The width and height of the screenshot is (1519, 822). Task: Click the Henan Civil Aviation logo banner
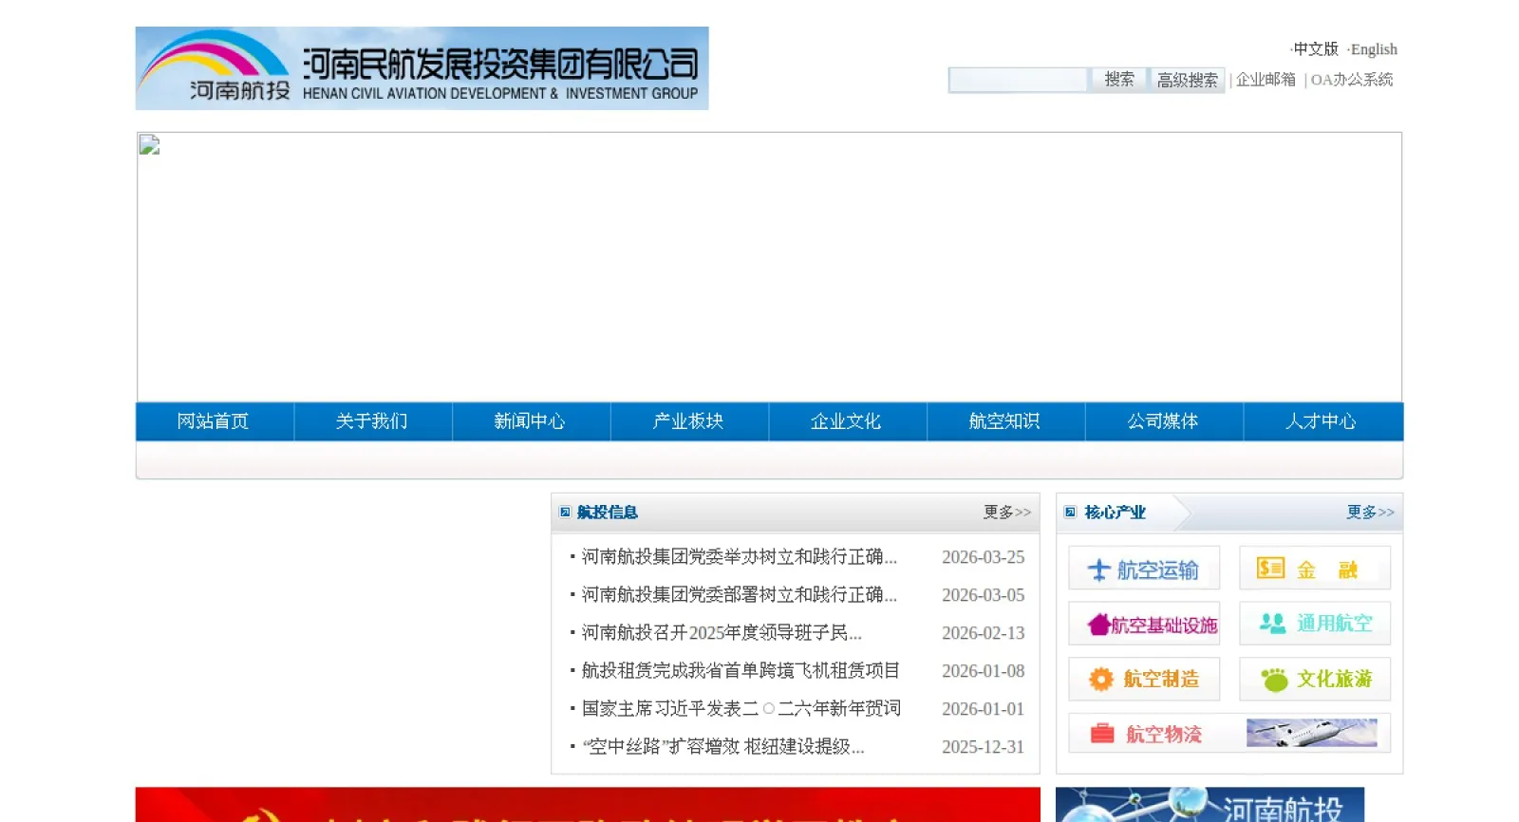click(x=422, y=68)
